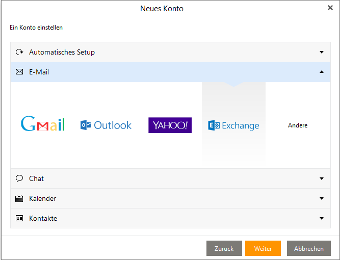Collapse the E-Mail section arrow
The image size is (340, 260).
coord(322,72)
